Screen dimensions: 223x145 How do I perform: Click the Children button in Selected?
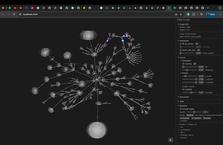pyautogui.click(x=196, y=118)
